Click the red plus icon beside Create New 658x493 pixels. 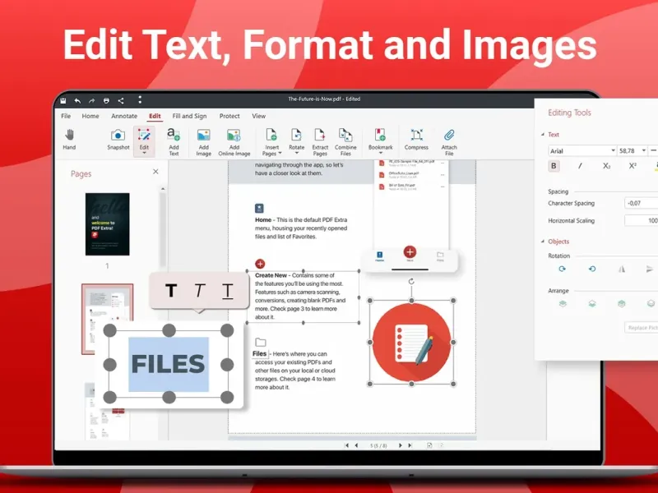click(260, 264)
